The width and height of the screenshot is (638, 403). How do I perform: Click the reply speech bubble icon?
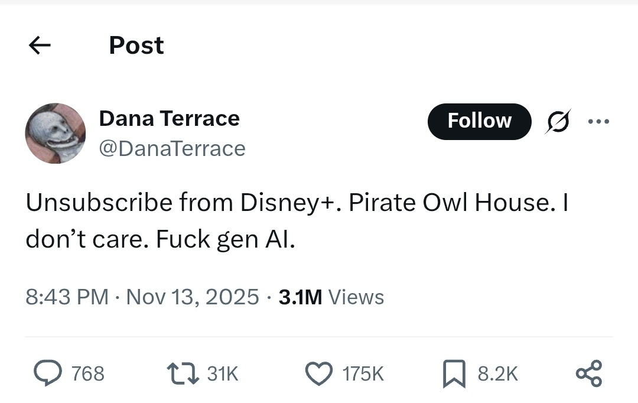[48, 373]
